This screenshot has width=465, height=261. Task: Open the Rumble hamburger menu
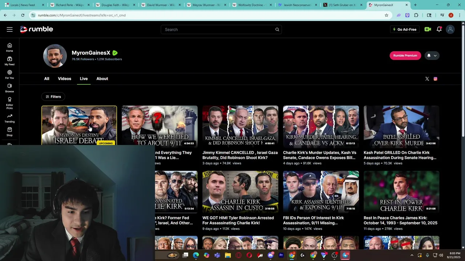point(9,29)
